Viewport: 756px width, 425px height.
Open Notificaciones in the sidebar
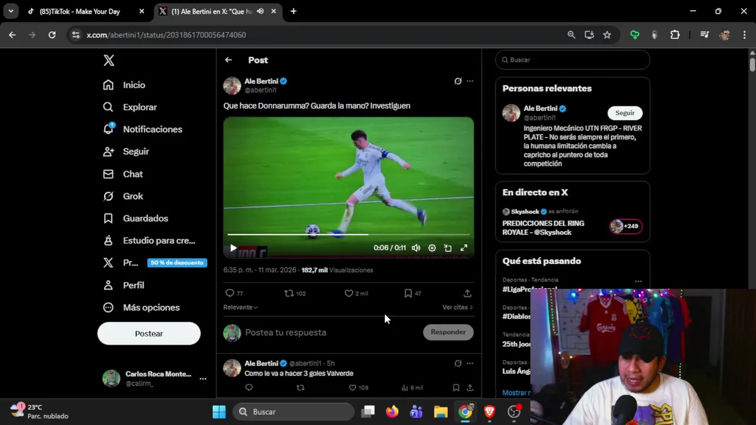click(142, 129)
